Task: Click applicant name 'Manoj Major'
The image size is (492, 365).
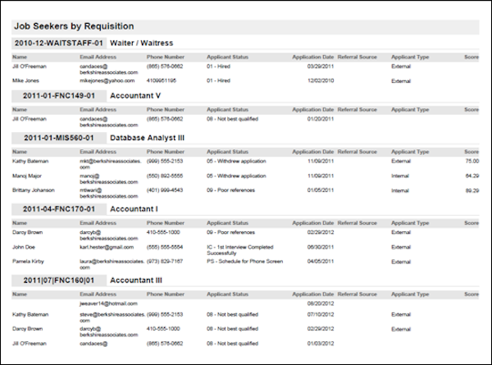Action: pyautogui.click(x=27, y=176)
